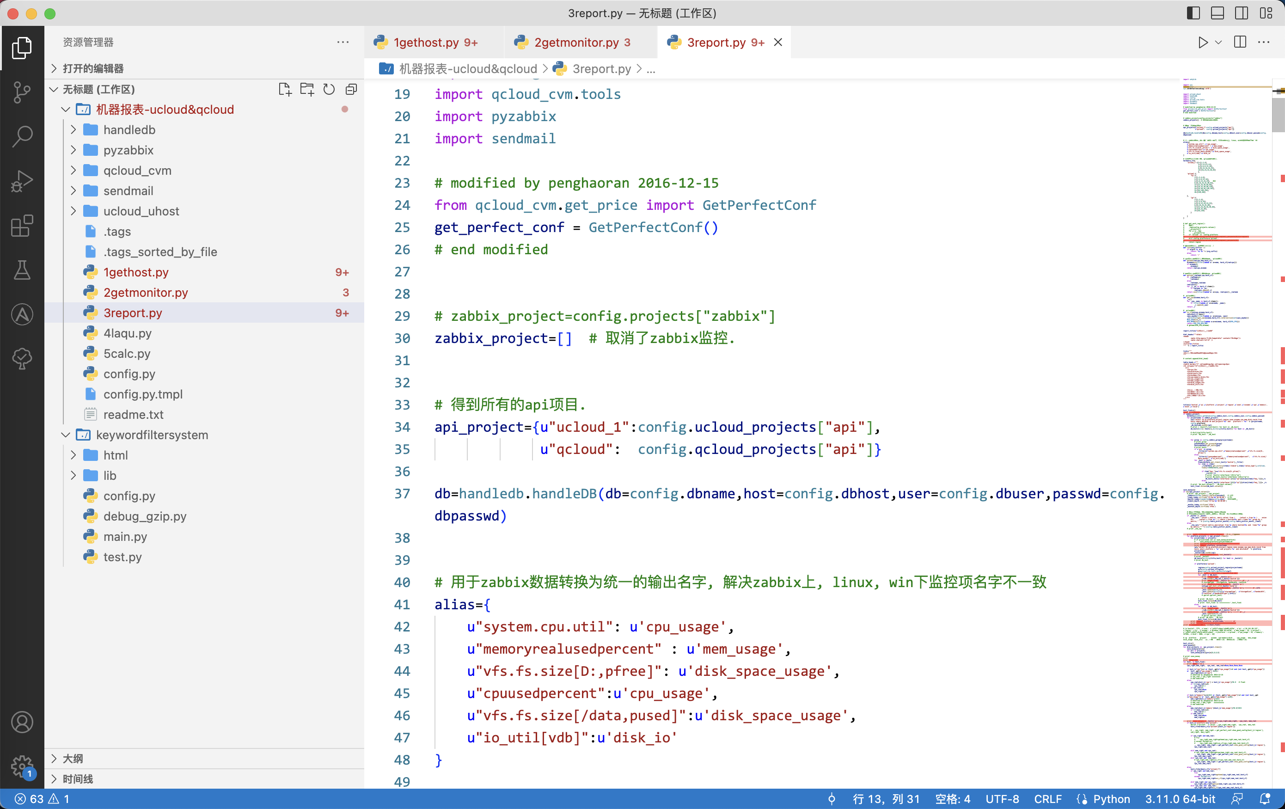Open run button dropdown arrow
Viewport: 1285px width, 809px height.
[1218, 42]
